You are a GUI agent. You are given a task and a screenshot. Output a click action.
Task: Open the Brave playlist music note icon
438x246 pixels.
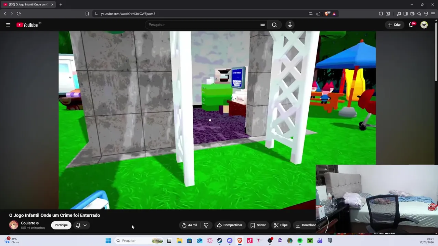pos(399,14)
